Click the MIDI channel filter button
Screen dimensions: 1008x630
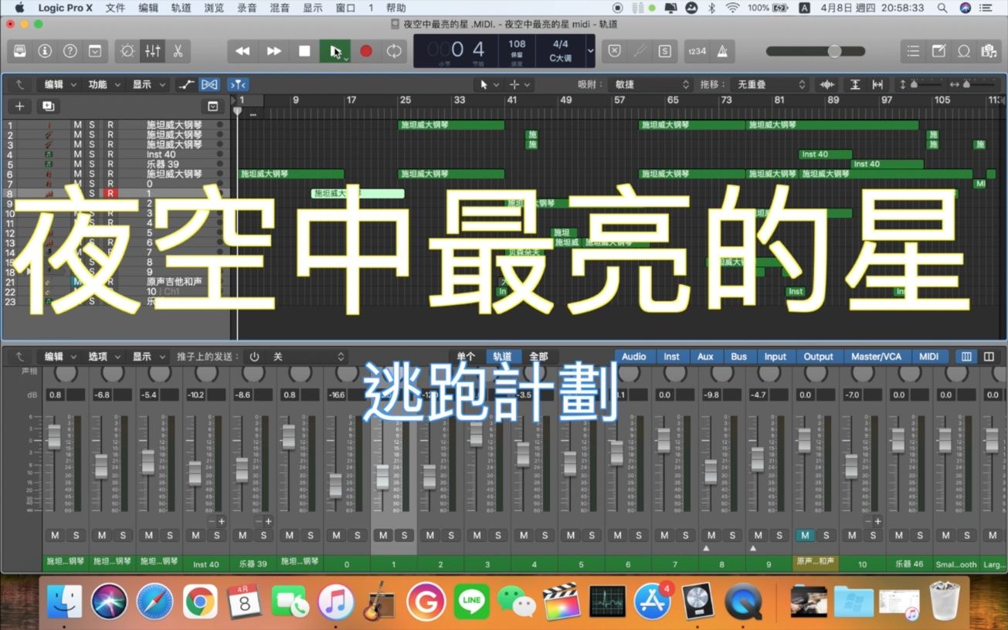(929, 357)
